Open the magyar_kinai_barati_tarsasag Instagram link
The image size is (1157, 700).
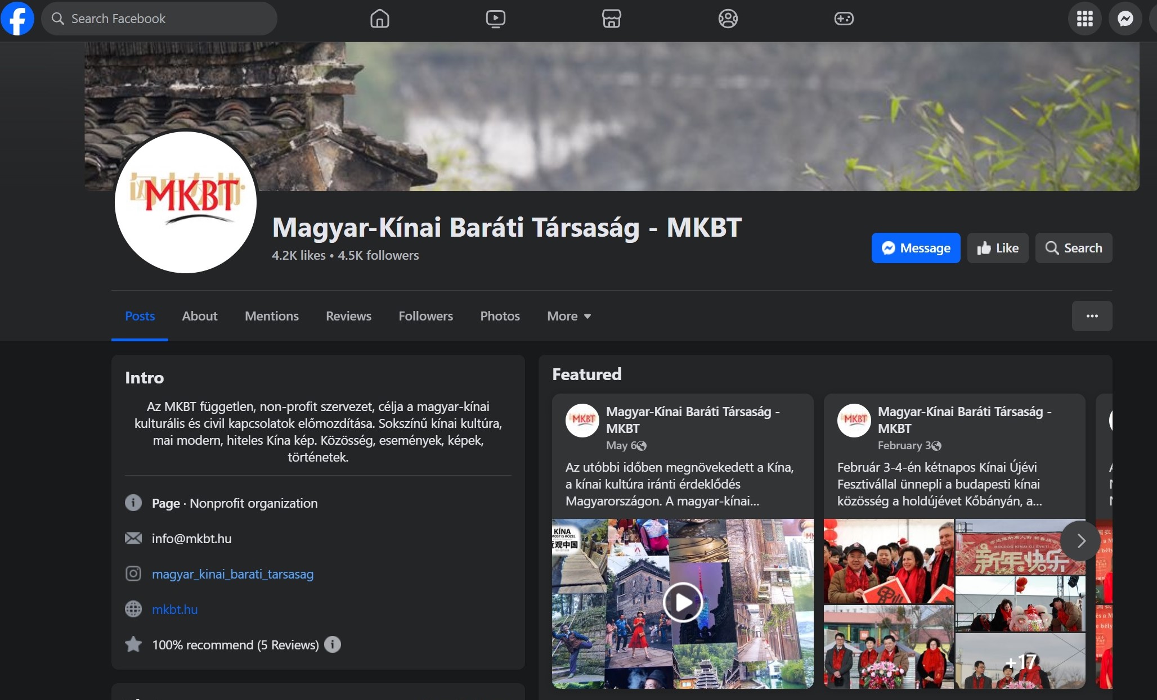[x=232, y=574]
